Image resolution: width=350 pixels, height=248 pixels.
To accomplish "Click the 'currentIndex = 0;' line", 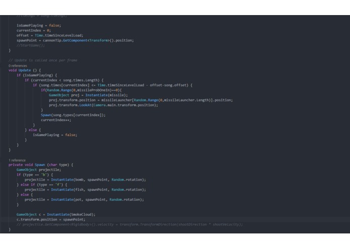I will pos(34,31).
